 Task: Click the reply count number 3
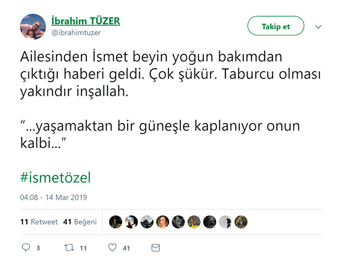(x=38, y=248)
